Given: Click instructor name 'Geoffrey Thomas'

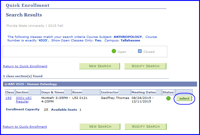Looking at the screenshot, I should click(x=115, y=98).
